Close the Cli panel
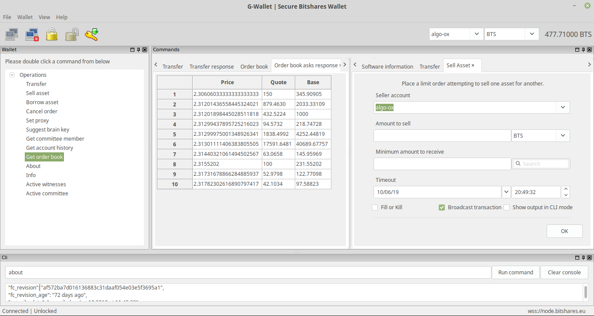The width and height of the screenshot is (594, 316). tap(589, 257)
